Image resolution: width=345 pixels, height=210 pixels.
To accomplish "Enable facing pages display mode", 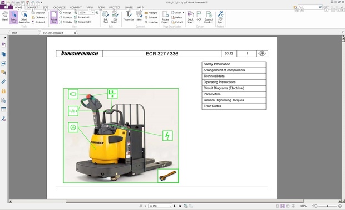I will [288, 206].
